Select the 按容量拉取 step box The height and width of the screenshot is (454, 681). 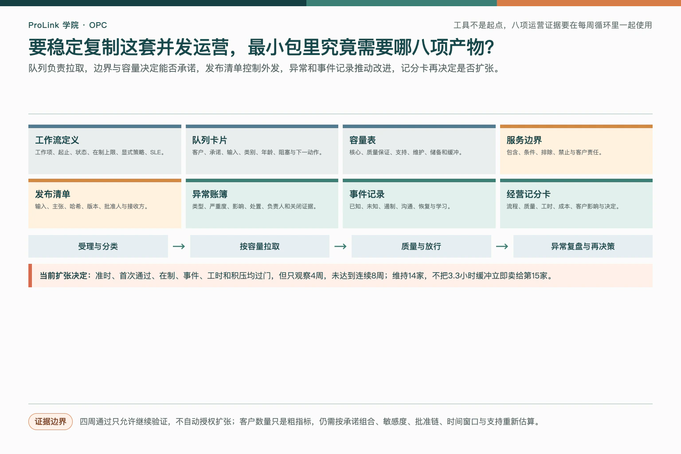260,246
